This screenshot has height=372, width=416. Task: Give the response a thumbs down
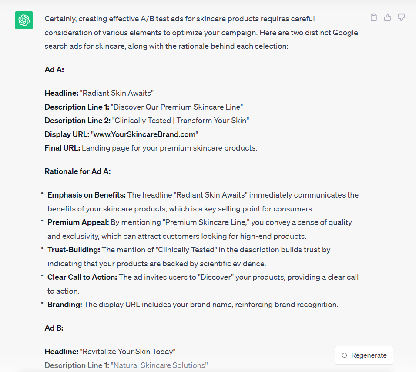(401, 17)
